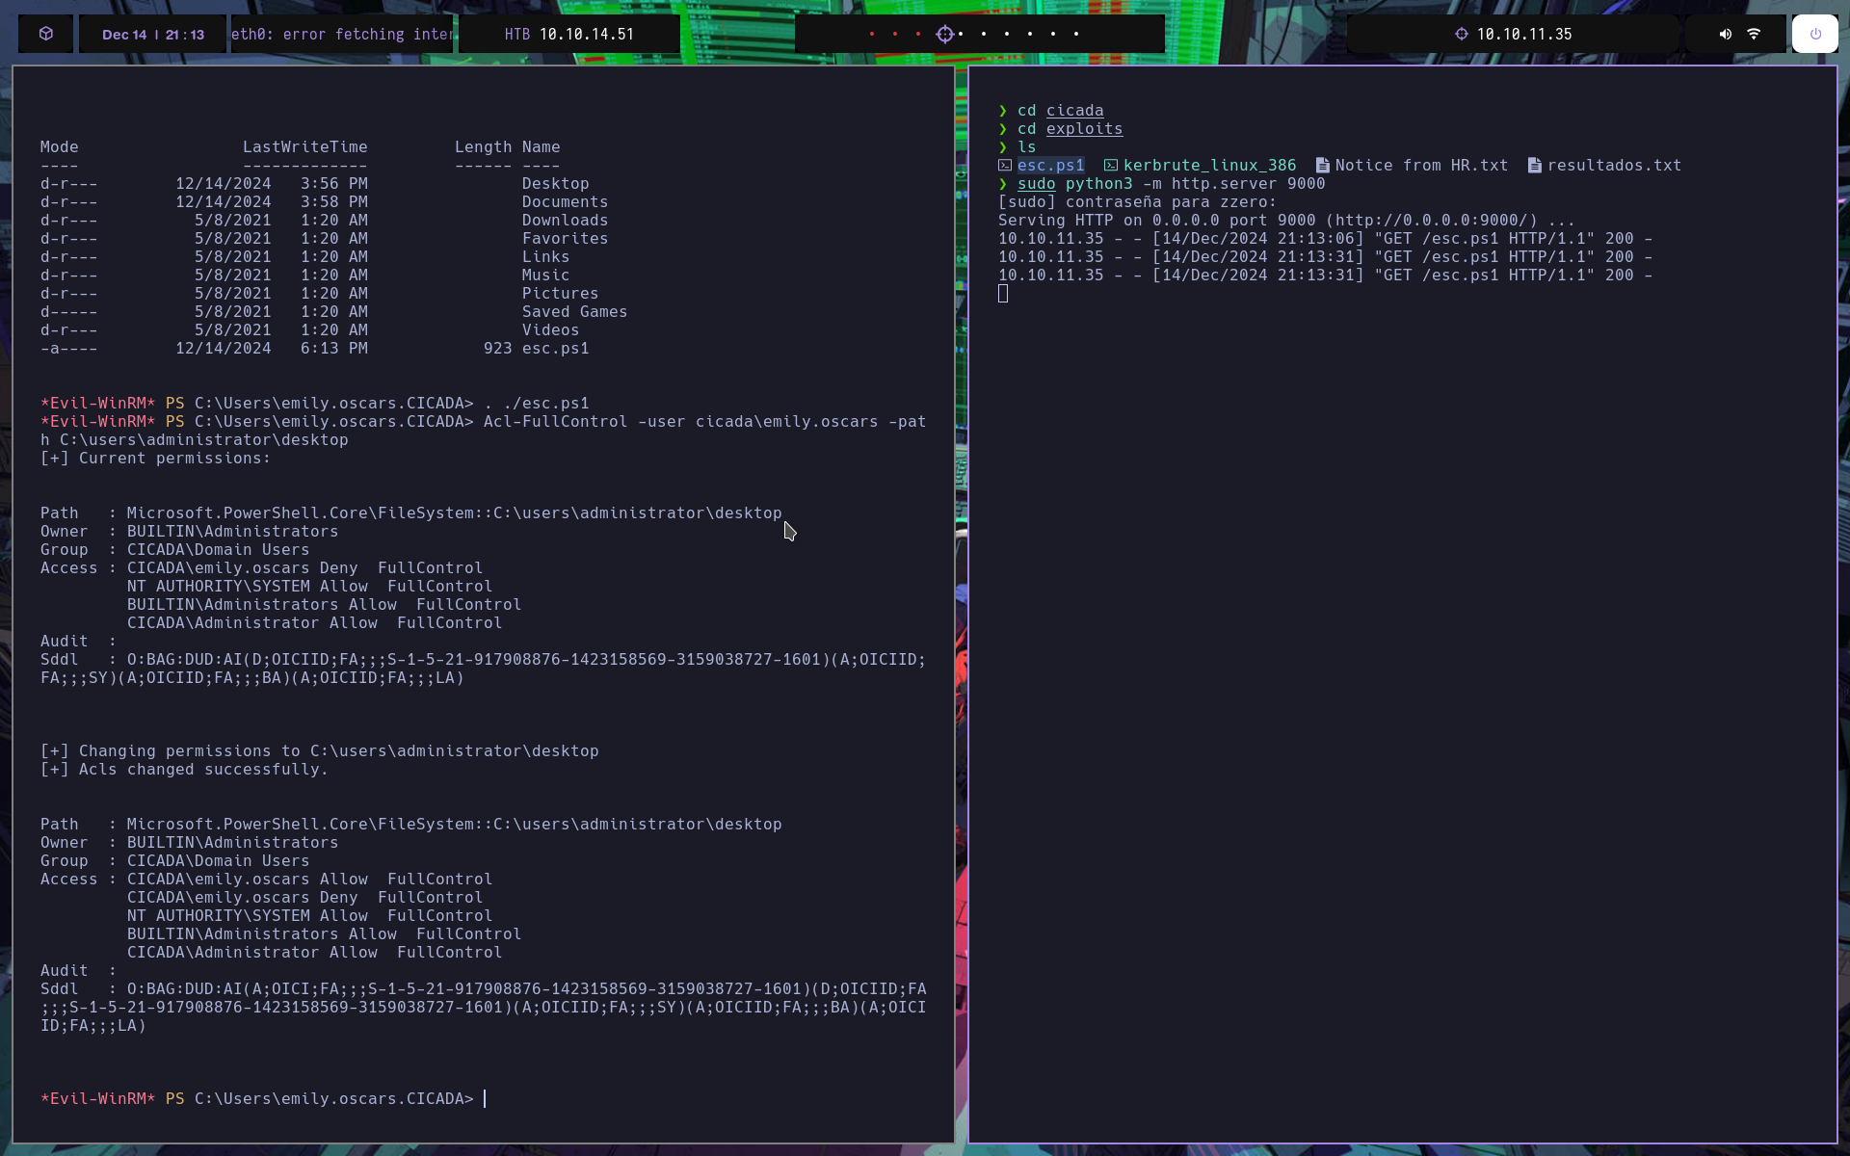The height and width of the screenshot is (1156, 1850).
Task: Click resultados.txt filename
Action: [1615, 166]
